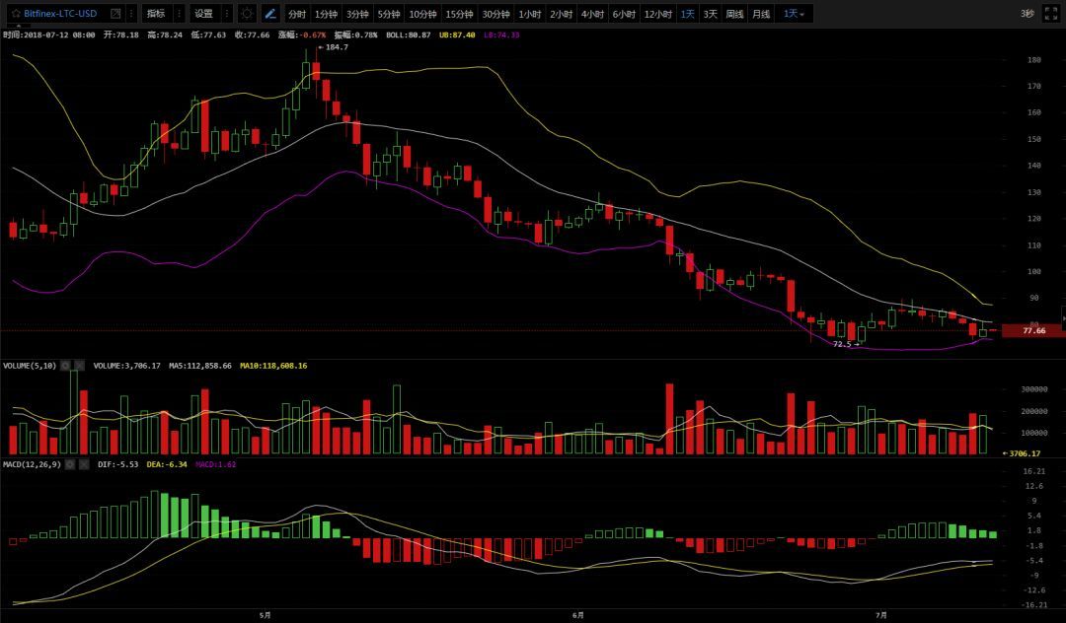1066x623 pixels.
Task: Click the DEA:-6.34 MACD value
Action: [x=167, y=465]
